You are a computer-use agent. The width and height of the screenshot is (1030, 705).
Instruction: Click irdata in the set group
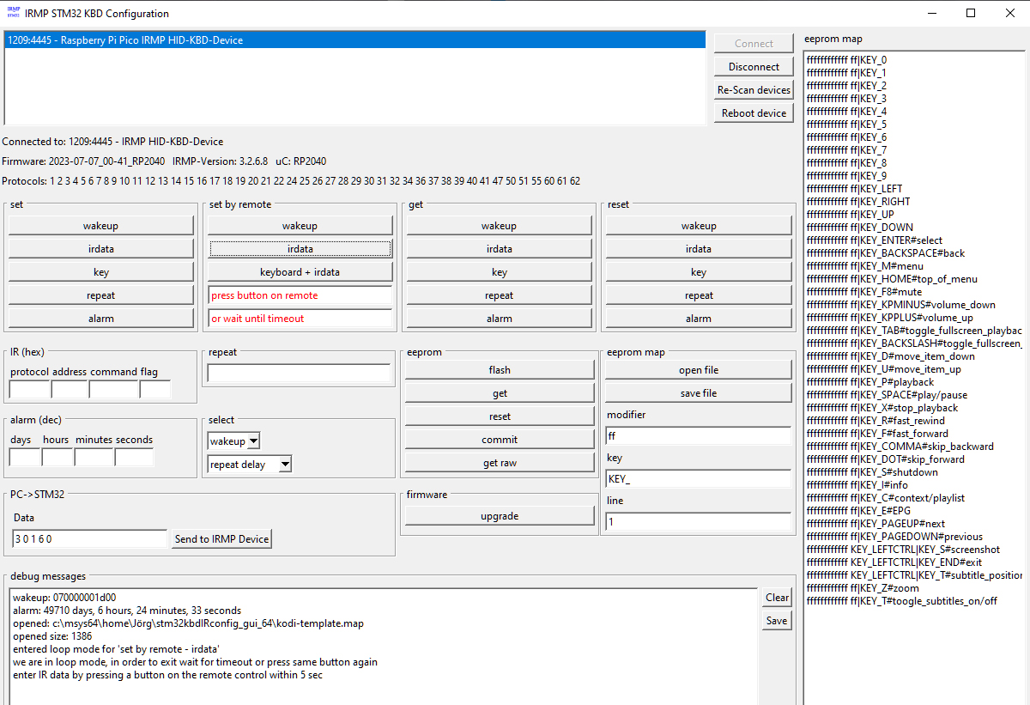[100, 248]
